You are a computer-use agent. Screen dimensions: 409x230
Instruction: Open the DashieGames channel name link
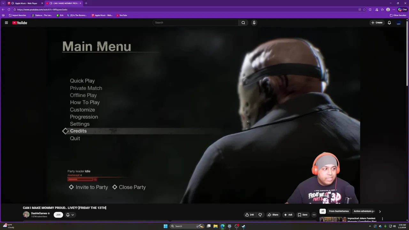tap(39, 213)
